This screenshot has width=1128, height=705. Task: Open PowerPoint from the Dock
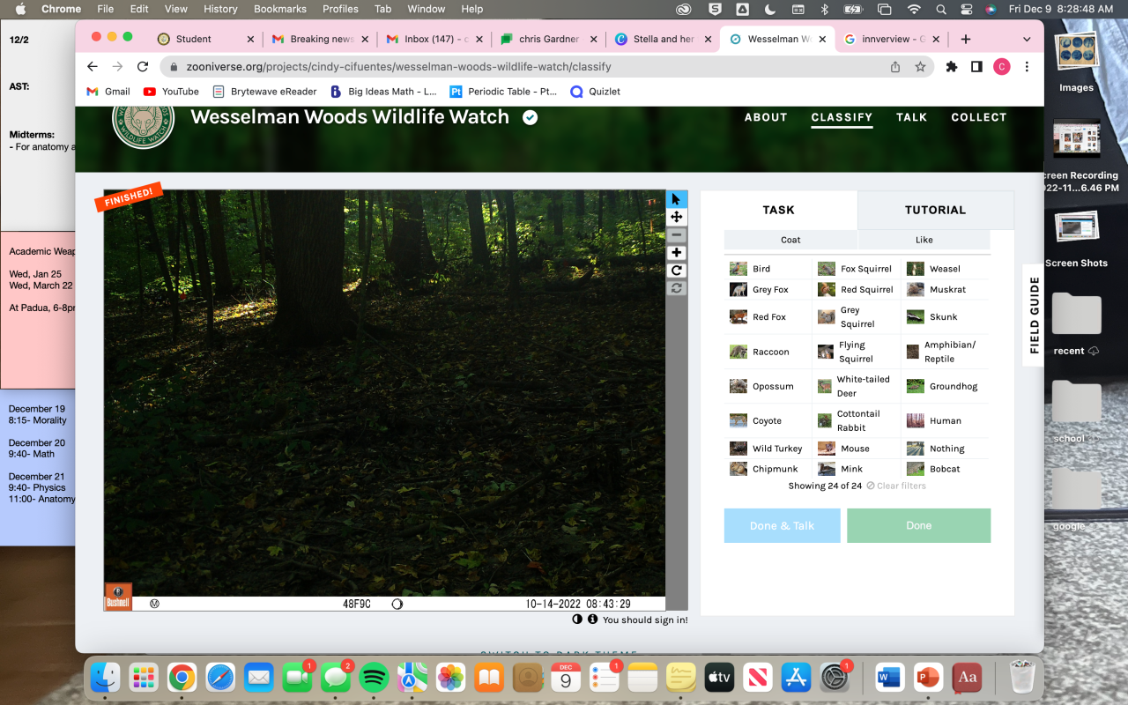click(x=928, y=677)
